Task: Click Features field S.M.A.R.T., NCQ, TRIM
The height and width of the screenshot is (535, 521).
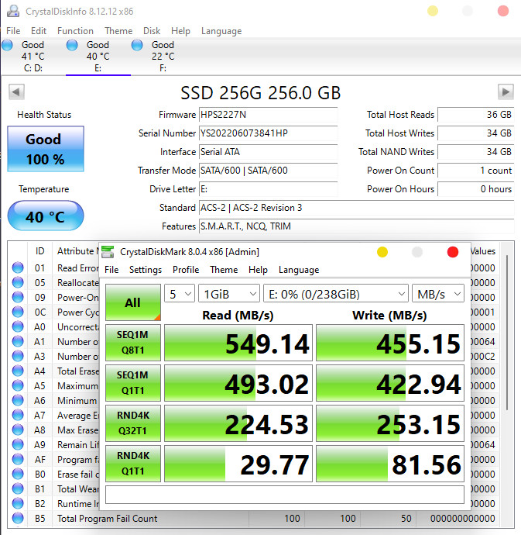Action: click(x=356, y=226)
